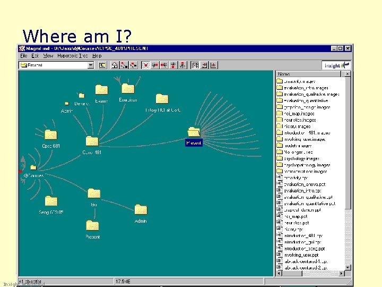Image resolution: width=382 pixels, height=287 pixels.
Task: Select the No longer used folder
Action: 294,152
